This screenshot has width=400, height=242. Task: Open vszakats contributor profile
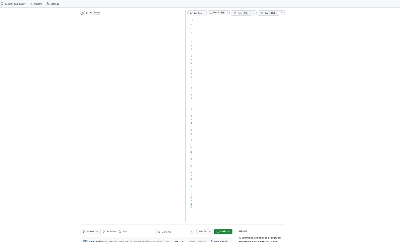tap(113, 241)
